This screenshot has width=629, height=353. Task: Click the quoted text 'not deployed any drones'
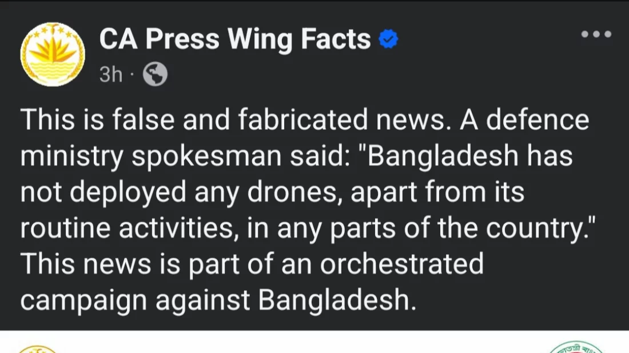[x=178, y=192]
